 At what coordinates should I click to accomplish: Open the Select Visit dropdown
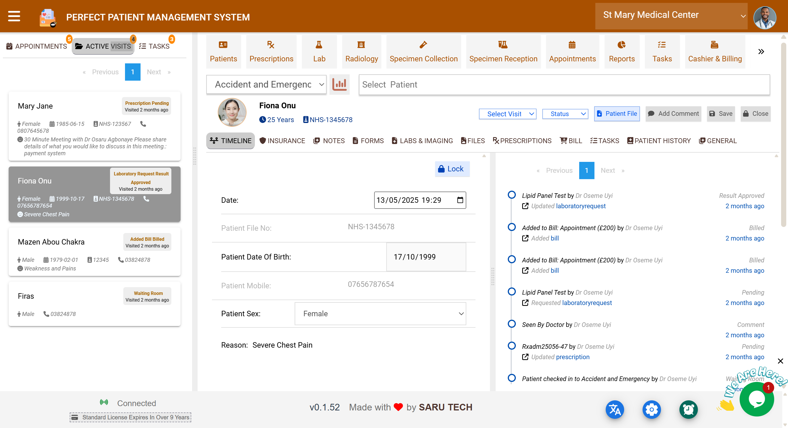tap(507, 114)
